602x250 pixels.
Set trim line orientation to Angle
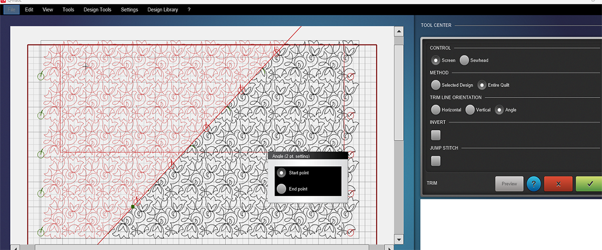pyautogui.click(x=499, y=109)
